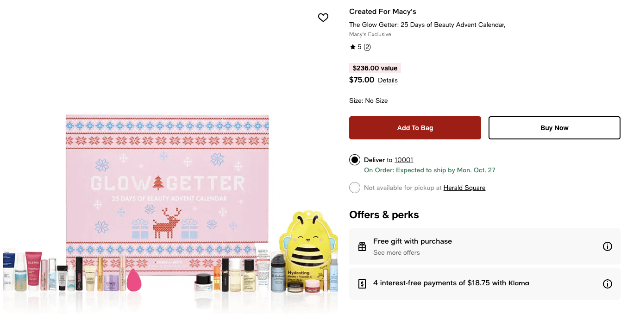
Task: Expand the 4 interest-free payments row
Action: click(451, 283)
